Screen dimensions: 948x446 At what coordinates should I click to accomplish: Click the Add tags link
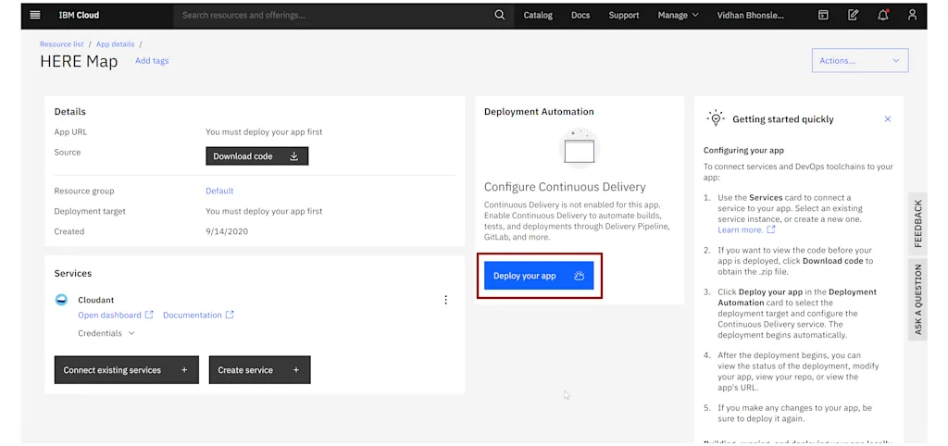pyautogui.click(x=152, y=60)
